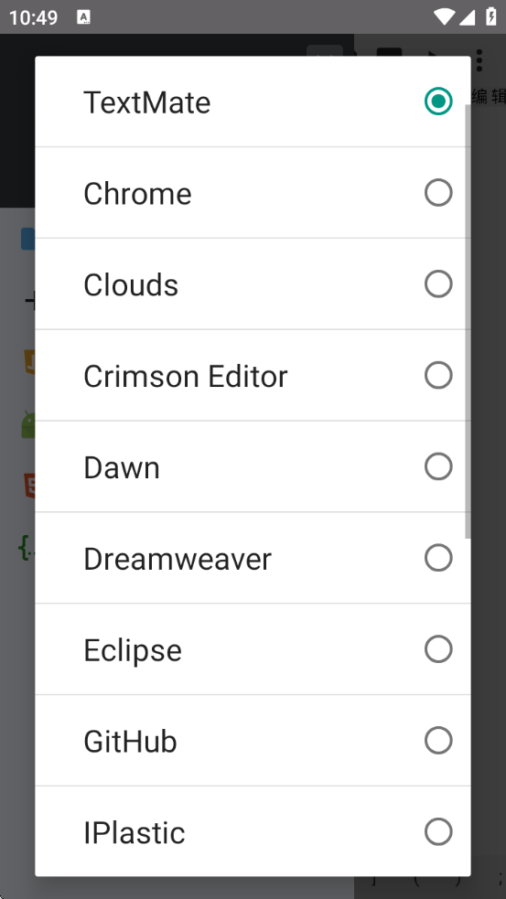
Task: Open the three-dot overflow menu
Action: coord(479,60)
